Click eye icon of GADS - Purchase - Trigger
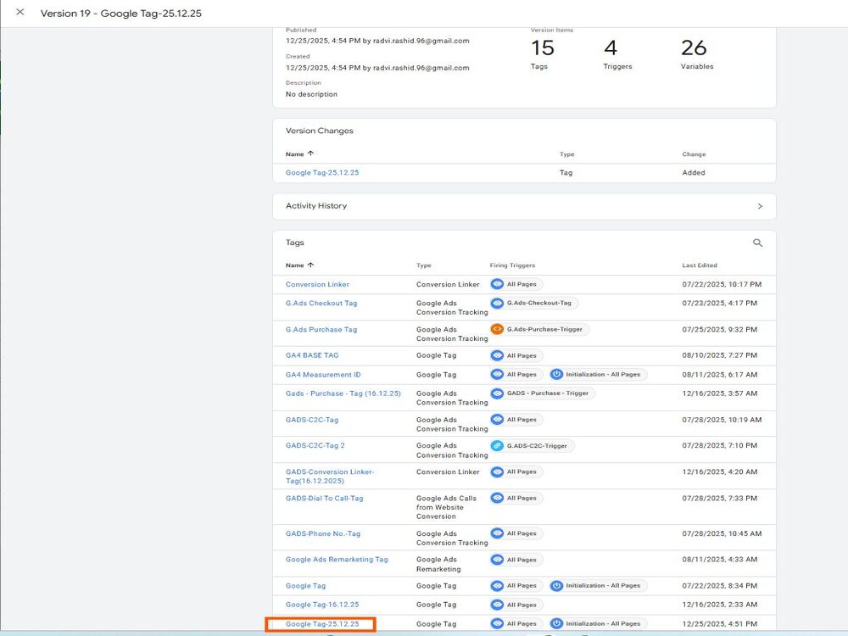Image resolution: width=848 pixels, height=636 pixels. 497,393
